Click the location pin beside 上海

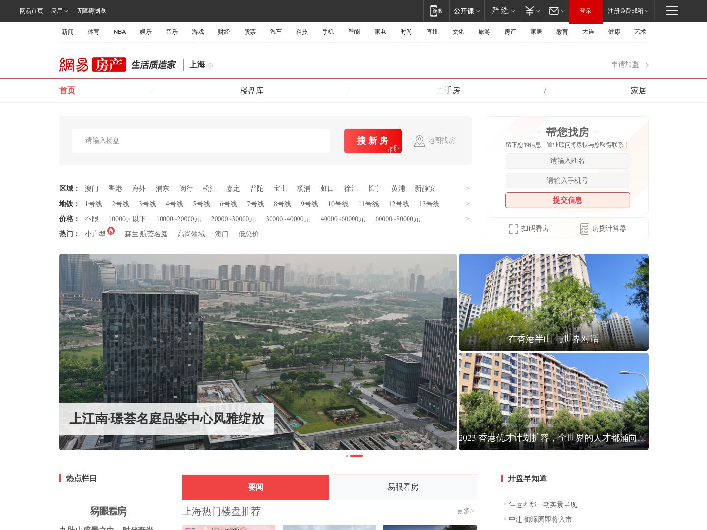coord(210,66)
